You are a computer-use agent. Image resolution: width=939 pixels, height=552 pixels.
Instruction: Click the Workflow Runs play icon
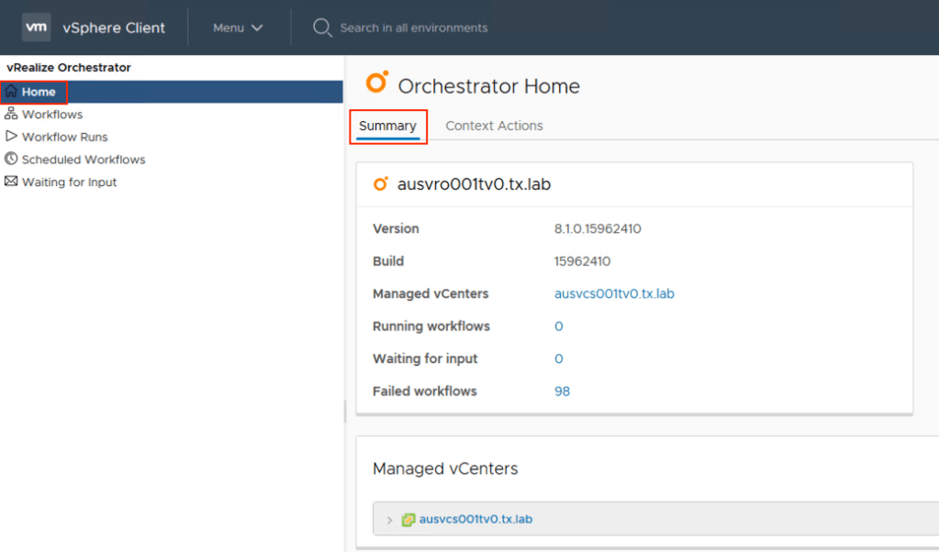[x=11, y=137]
